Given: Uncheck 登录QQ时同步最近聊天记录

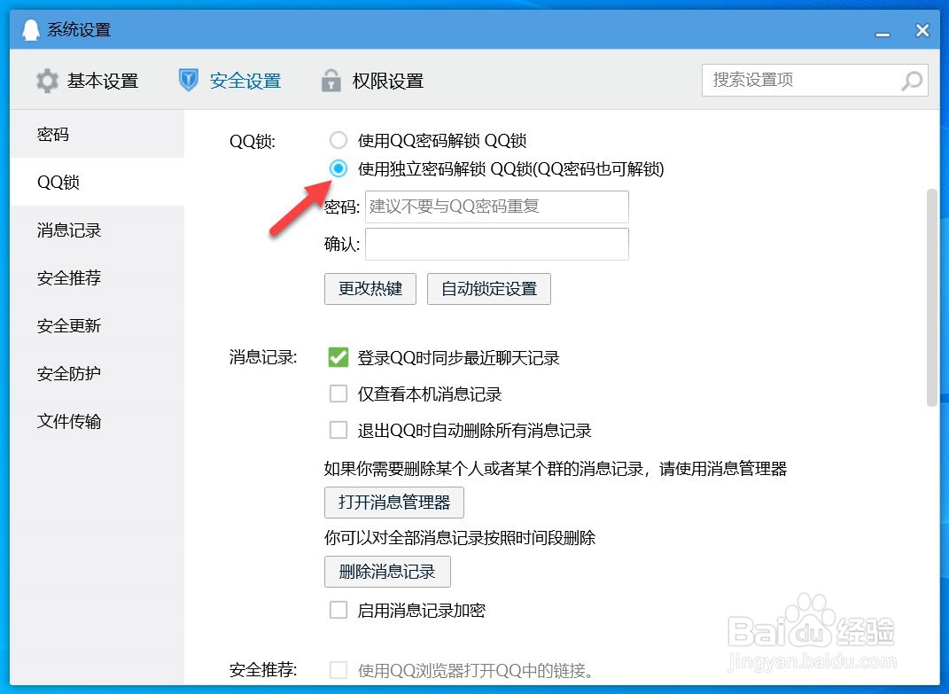Looking at the screenshot, I should (x=338, y=357).
